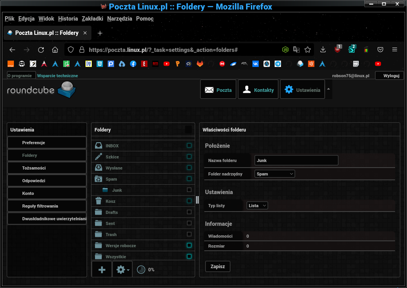Image resolution: width=407 pixels, height=288 pixels.
Task: Click the Nazwa folderu input containing Junk
Action: [x=296, y=160]
